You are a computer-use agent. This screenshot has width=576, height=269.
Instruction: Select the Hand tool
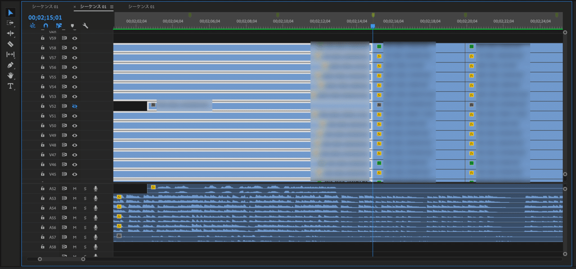(x=11, y=75)
